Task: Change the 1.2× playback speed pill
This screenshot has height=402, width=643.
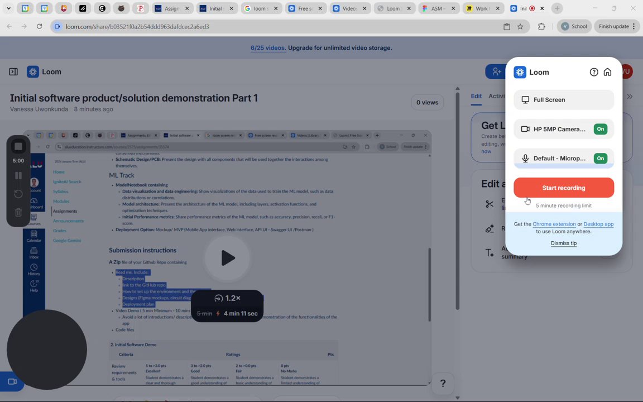Action: (x=227, y=298)
